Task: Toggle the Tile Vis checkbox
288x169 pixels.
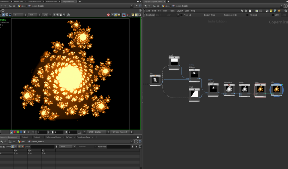Action: coord(247,15)
